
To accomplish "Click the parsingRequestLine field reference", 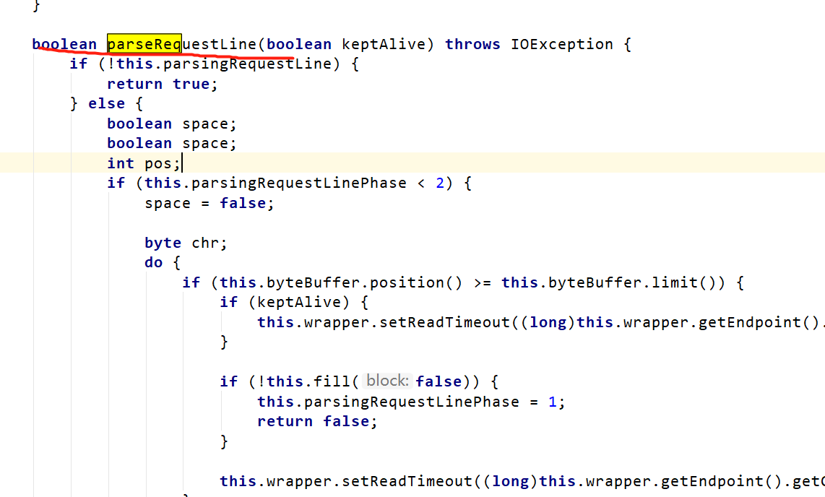I will click(x=242, y=64).
